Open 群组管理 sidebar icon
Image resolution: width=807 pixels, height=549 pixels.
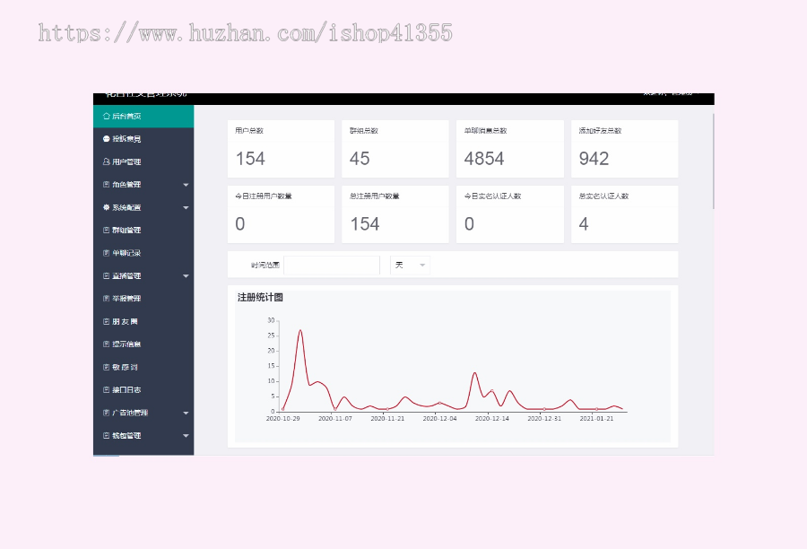[106, 231]
